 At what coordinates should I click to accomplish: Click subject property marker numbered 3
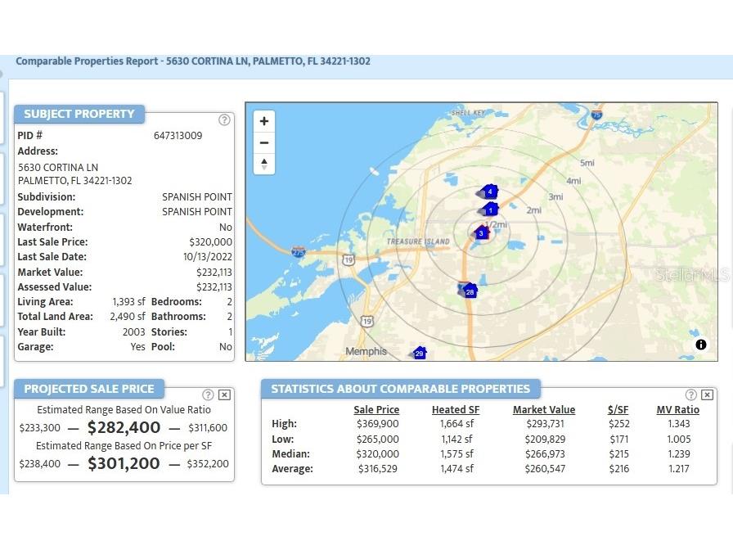pos(481,233)
